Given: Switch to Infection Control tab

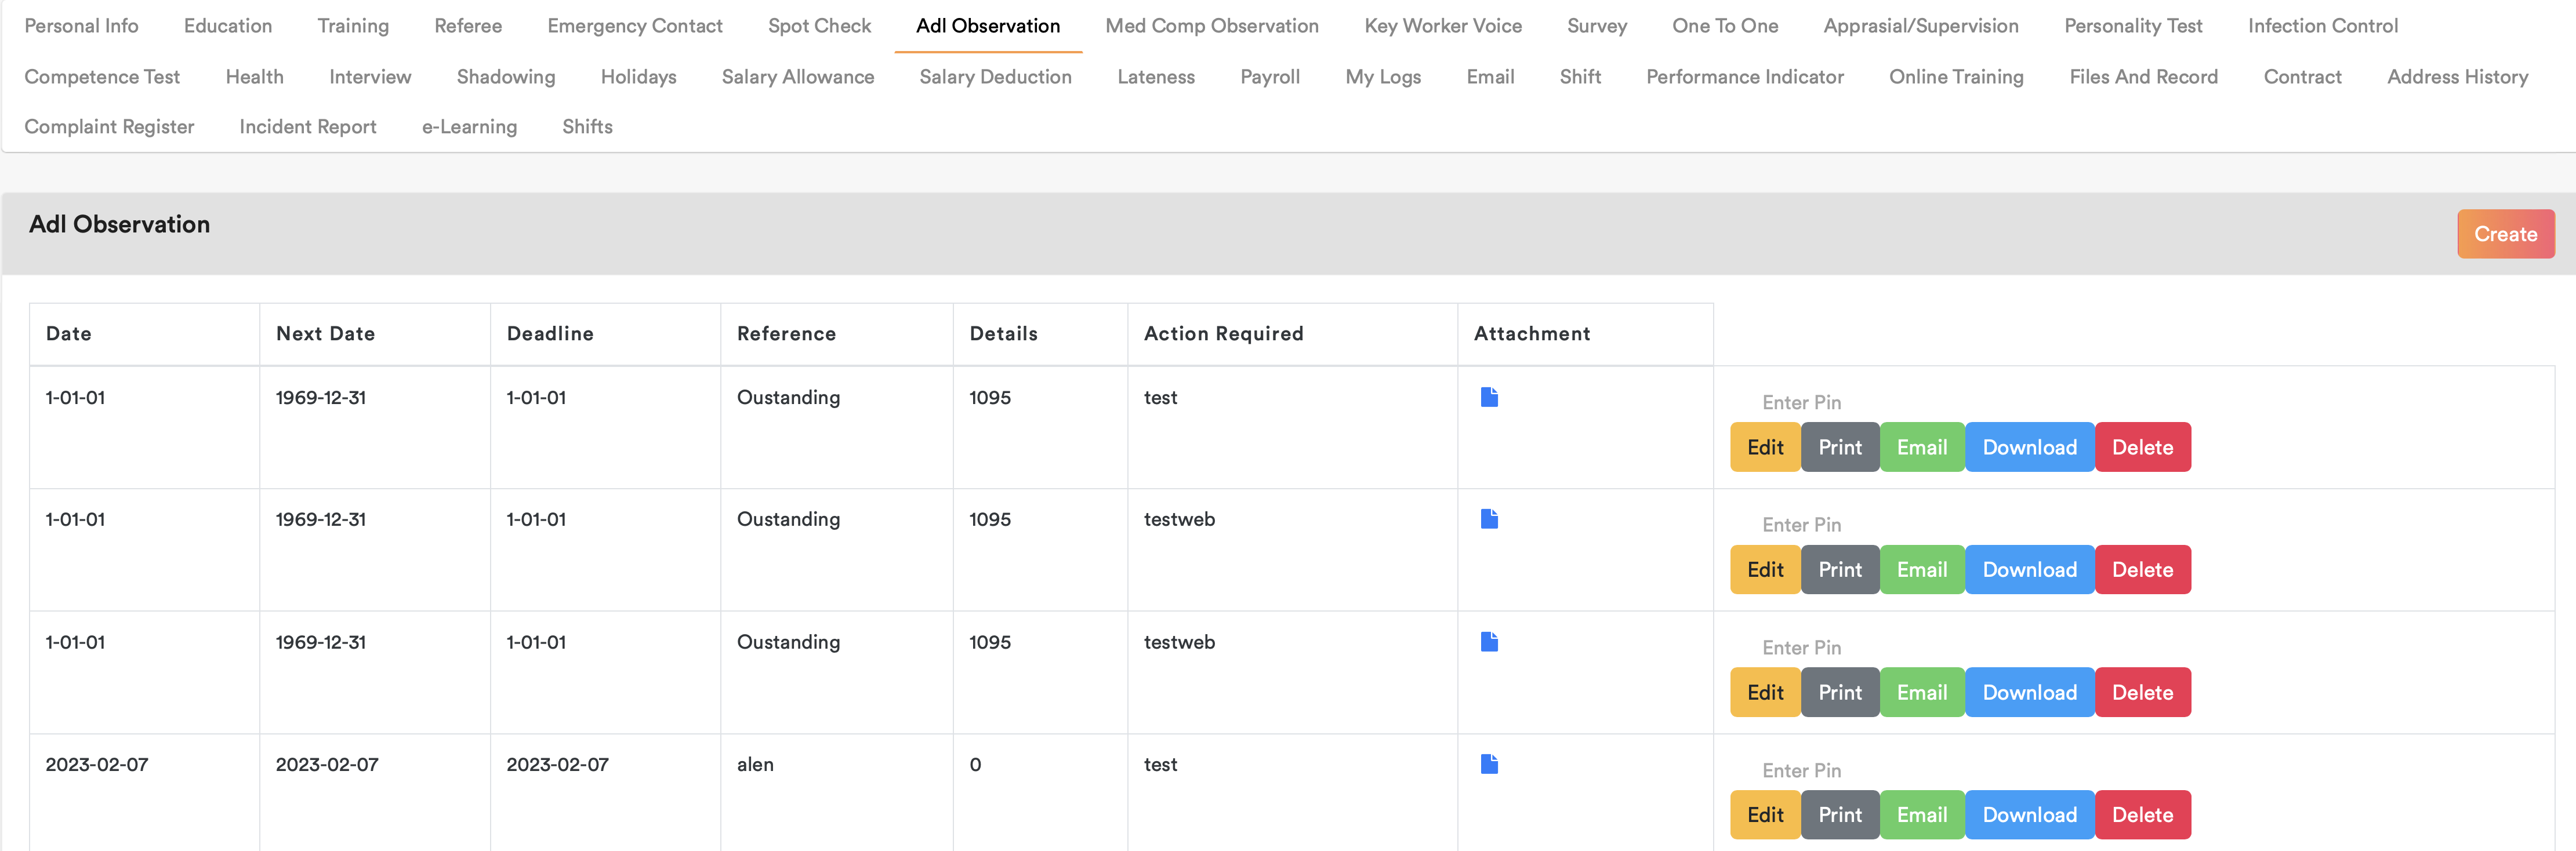Looking at the screenshot, I should [2322, 26].
